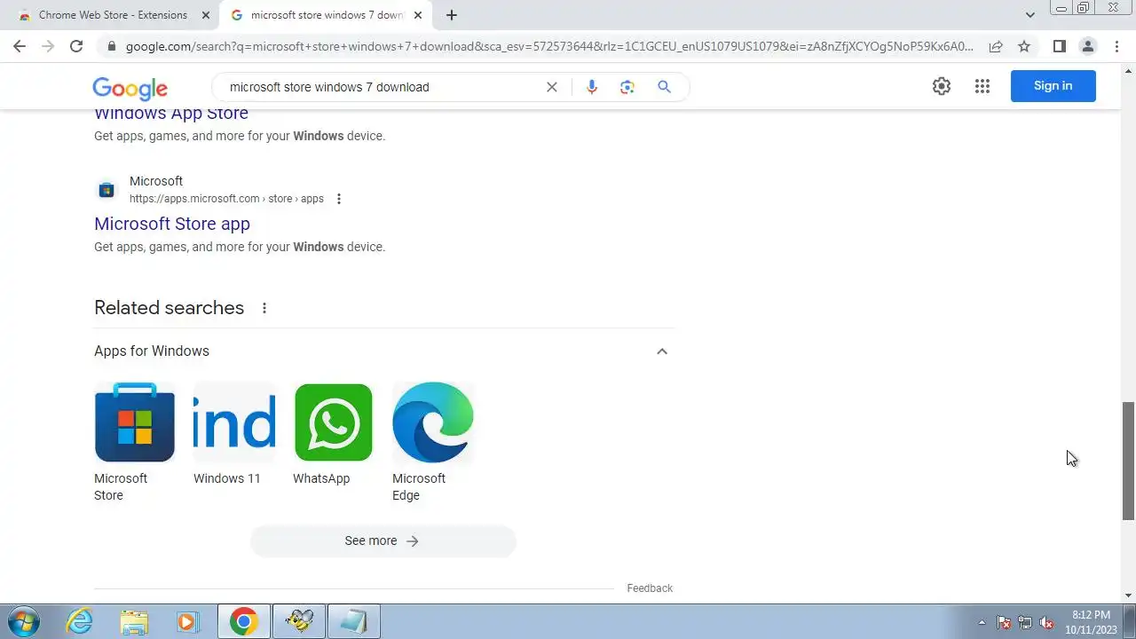Select the Windows 11 thumbnail
This screenshot has width=1136, height=639.
(x=234, y=423)
